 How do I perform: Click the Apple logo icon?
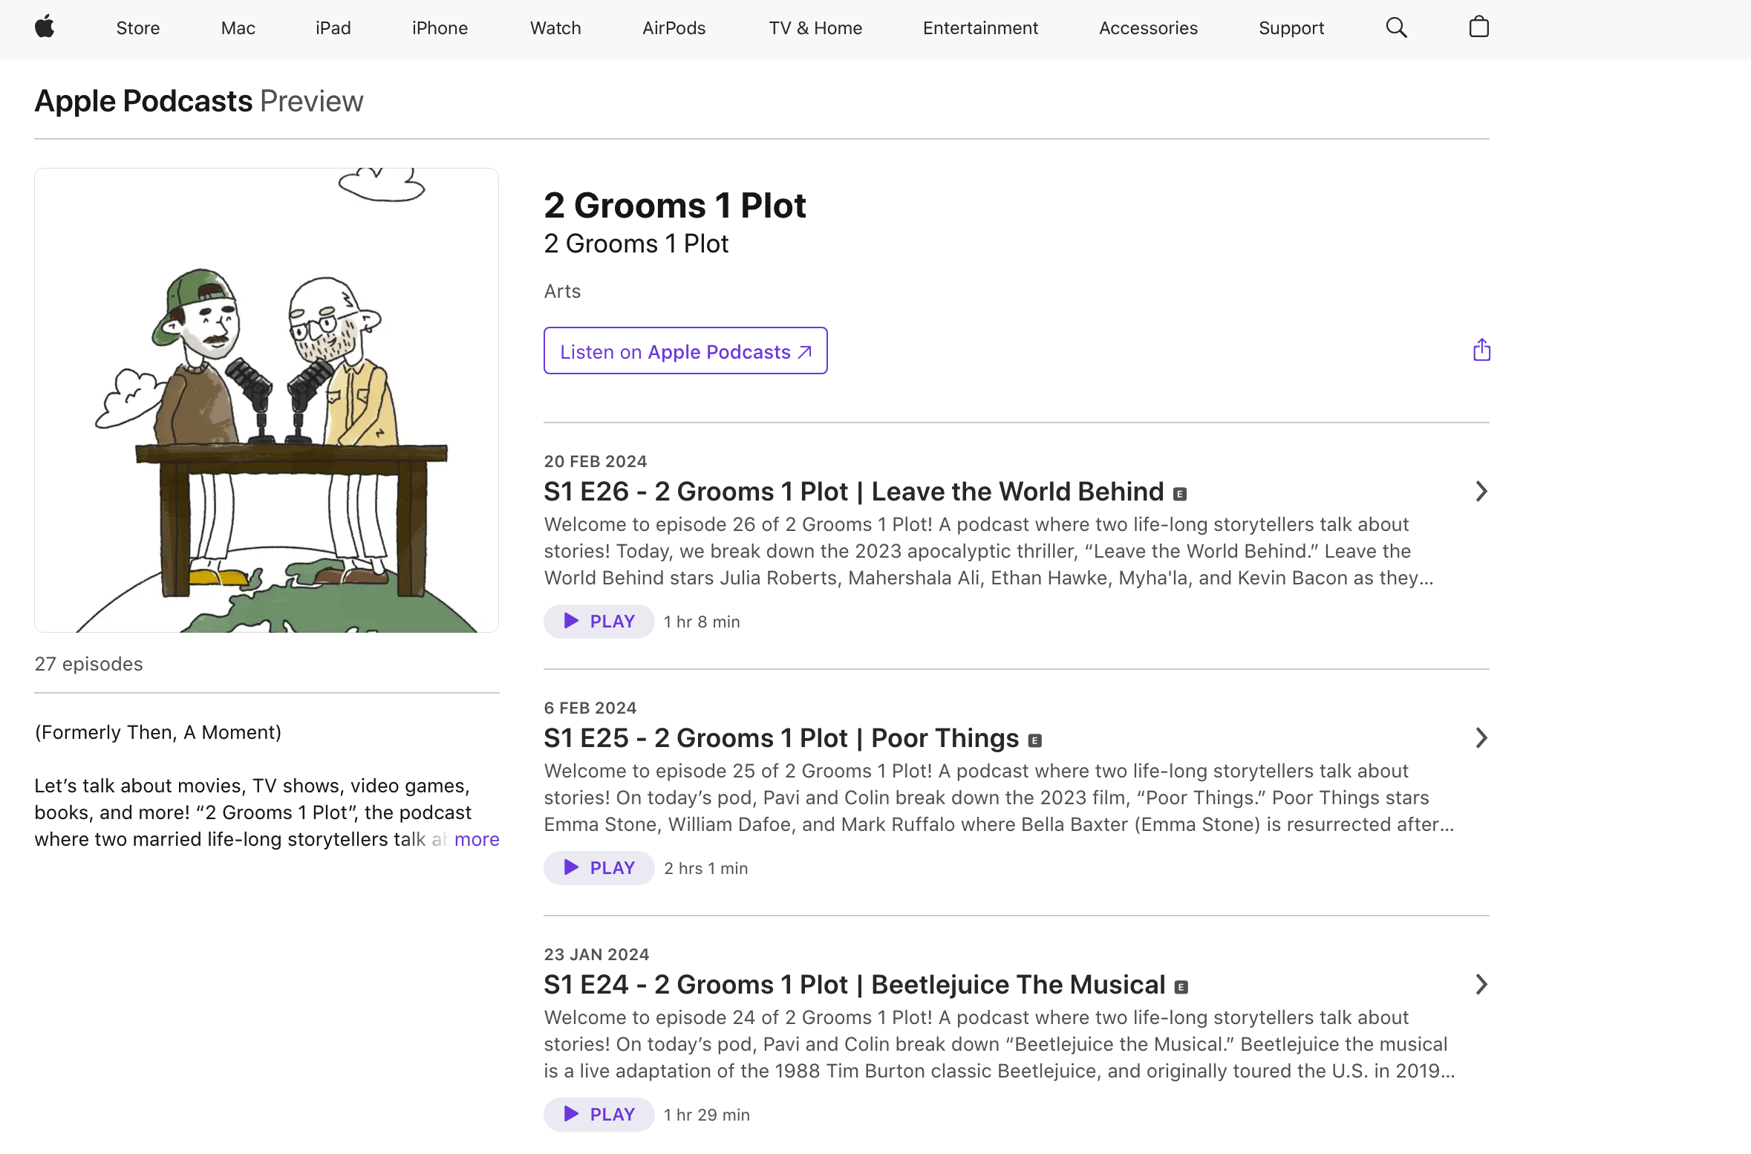tap(45, 27)
